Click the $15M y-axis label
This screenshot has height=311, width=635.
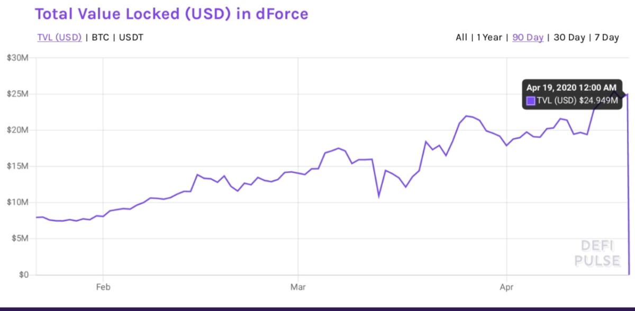(x=17, y=166)
